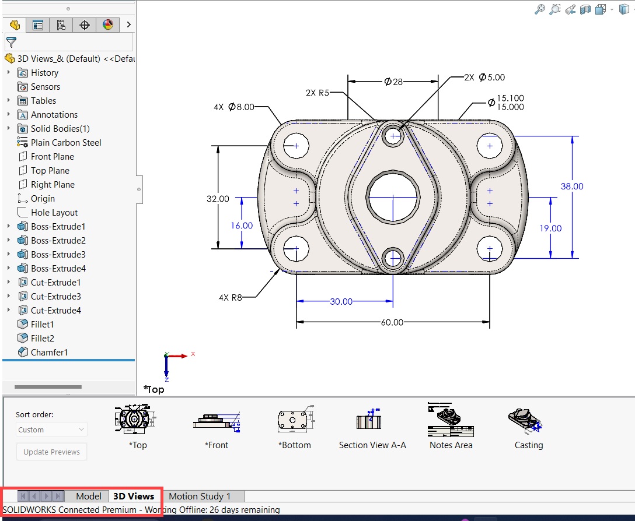
Task: Open the DimXpertManager crosshair tab
Action: [x=85, y=25]
